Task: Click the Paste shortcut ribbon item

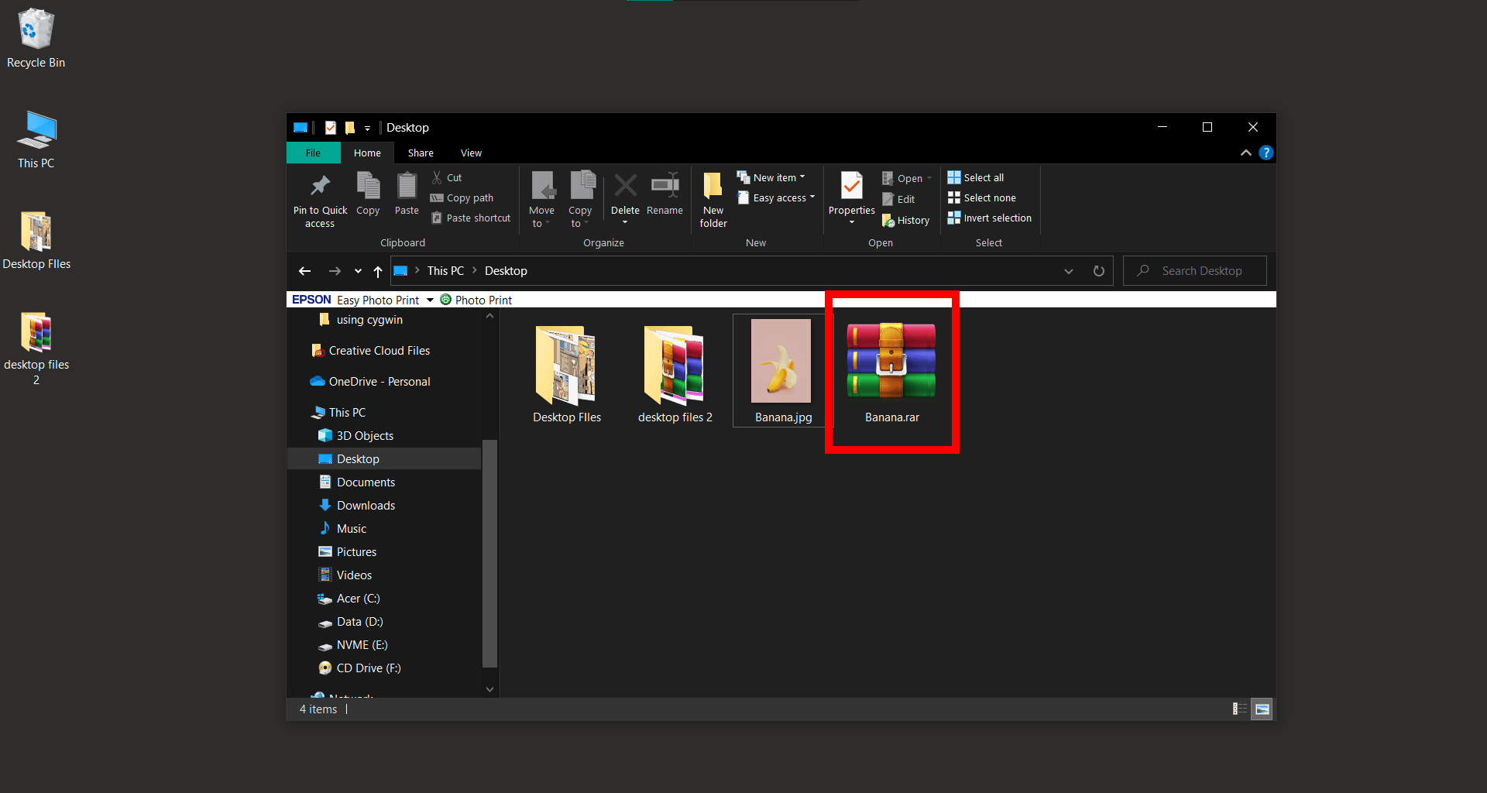Action: pyautogui.click(x=471, y=218)
